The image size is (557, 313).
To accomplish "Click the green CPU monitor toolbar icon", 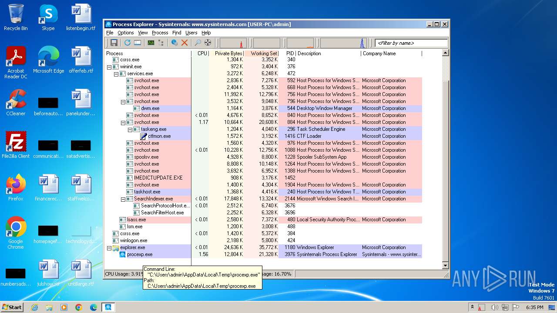I will pos(151,43).
